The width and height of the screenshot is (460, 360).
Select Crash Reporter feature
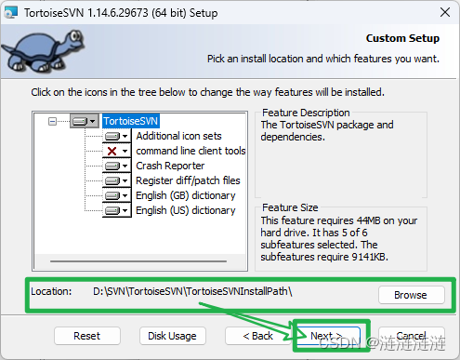point(170,166)
